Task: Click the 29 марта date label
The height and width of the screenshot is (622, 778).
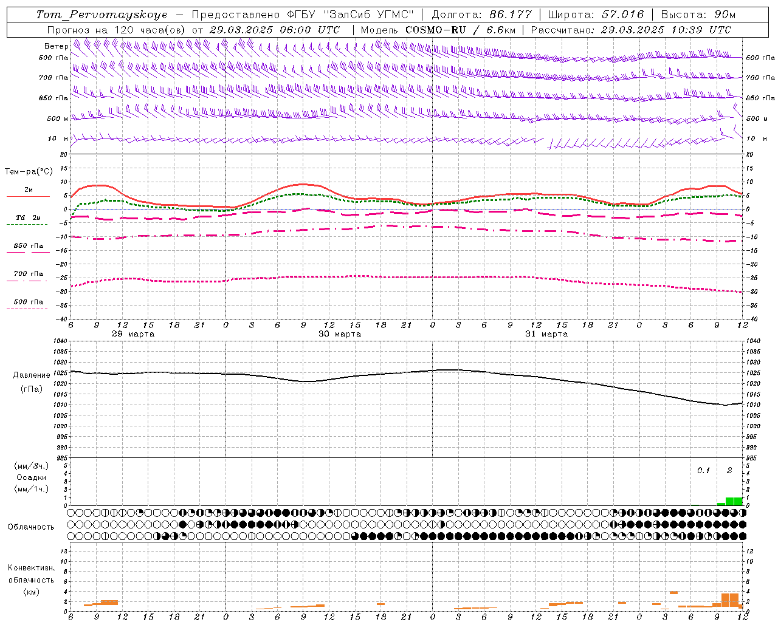Action: (x=133, y=334)
